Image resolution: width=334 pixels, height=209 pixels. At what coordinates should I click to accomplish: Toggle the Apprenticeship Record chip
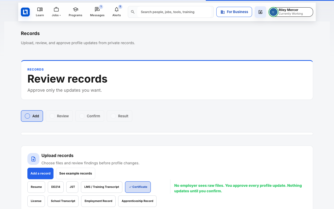[137, 201]
